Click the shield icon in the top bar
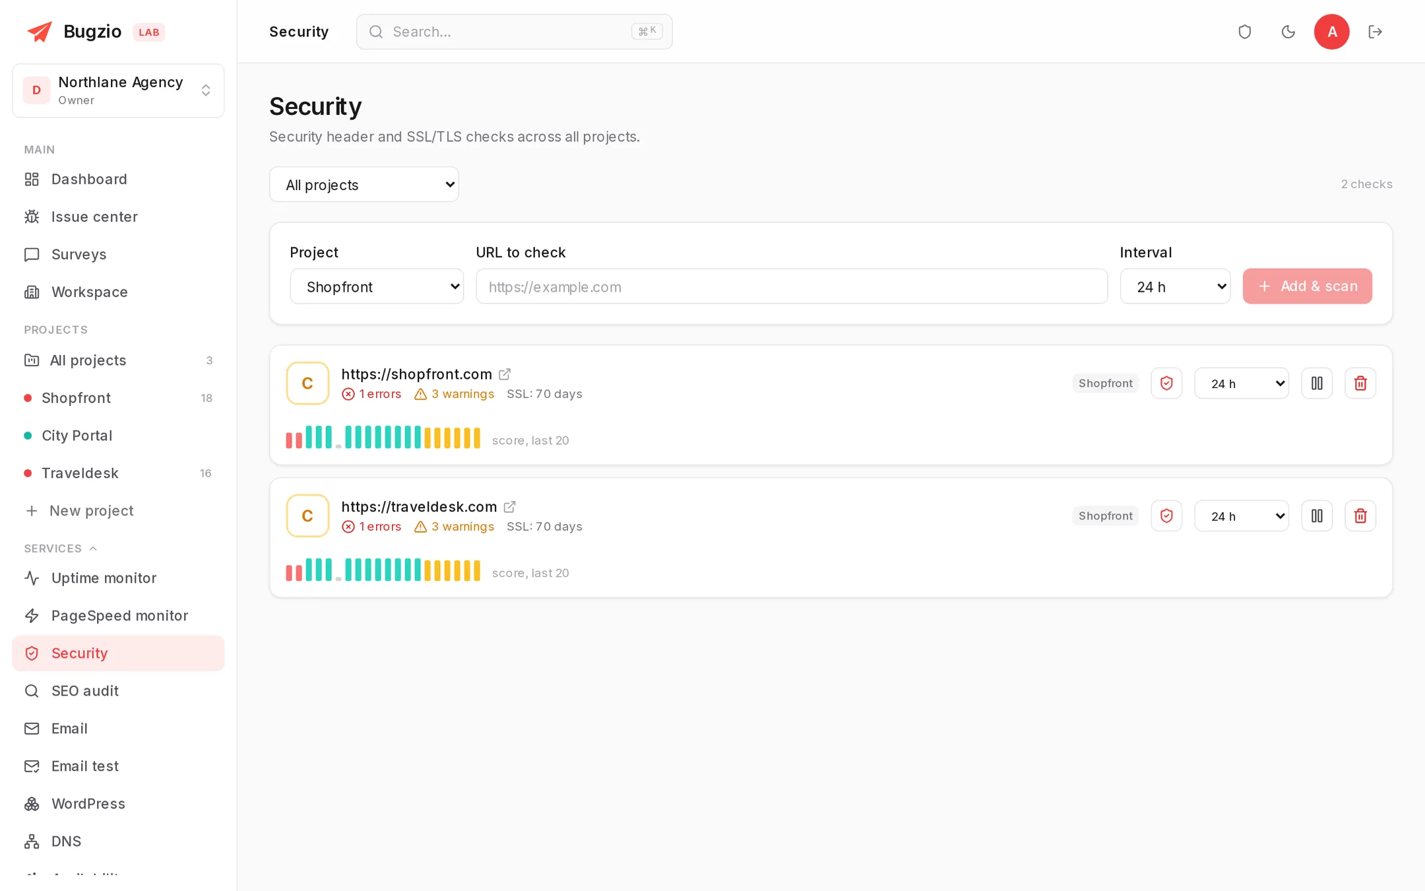1425x891 pixels. pyautogui.click(x=1244, y=32)
